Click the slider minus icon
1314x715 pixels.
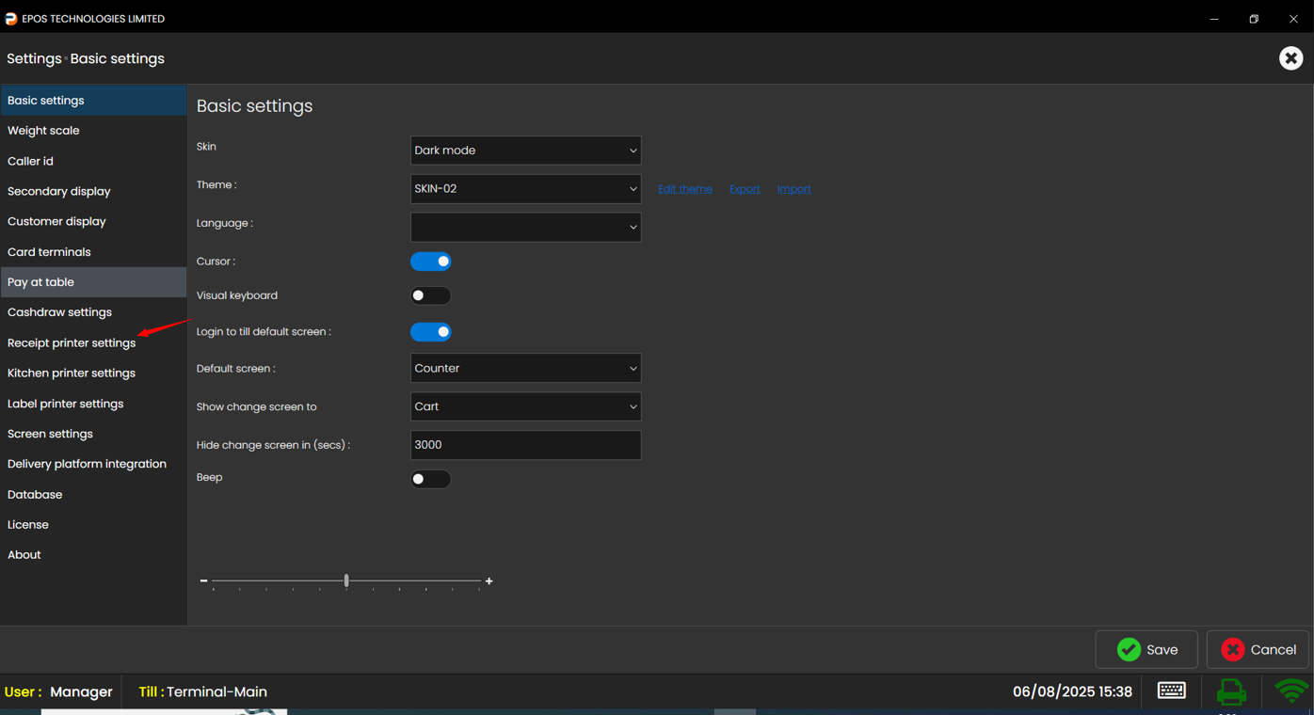click(x=203, y=581)
